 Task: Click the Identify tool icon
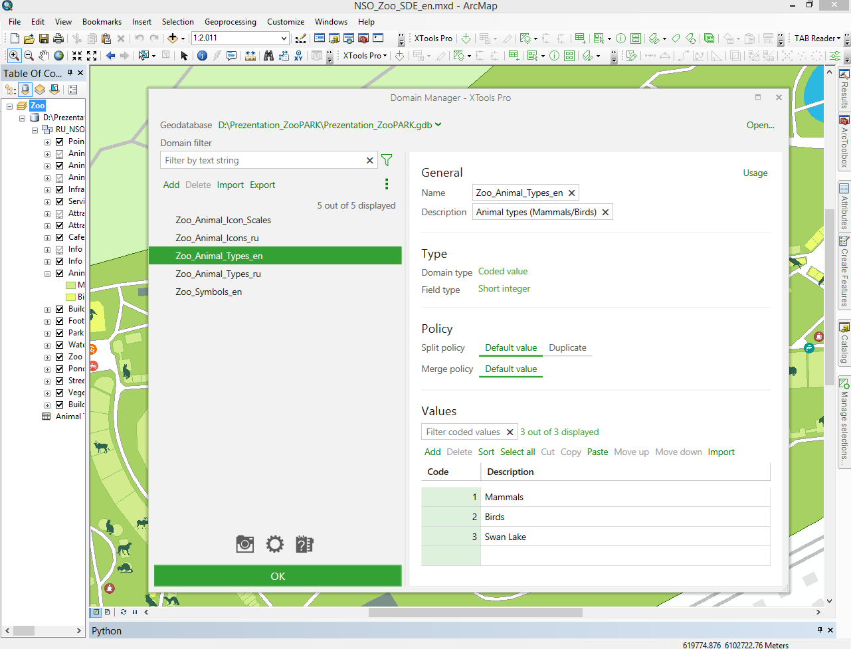[202, 56]
